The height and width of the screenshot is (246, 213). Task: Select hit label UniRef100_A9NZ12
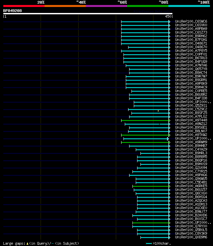pyautogui.click(x=191, y=124)
